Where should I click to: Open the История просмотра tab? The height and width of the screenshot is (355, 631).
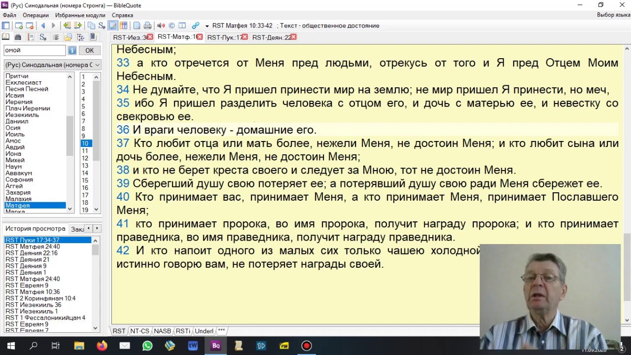point(35,229)
